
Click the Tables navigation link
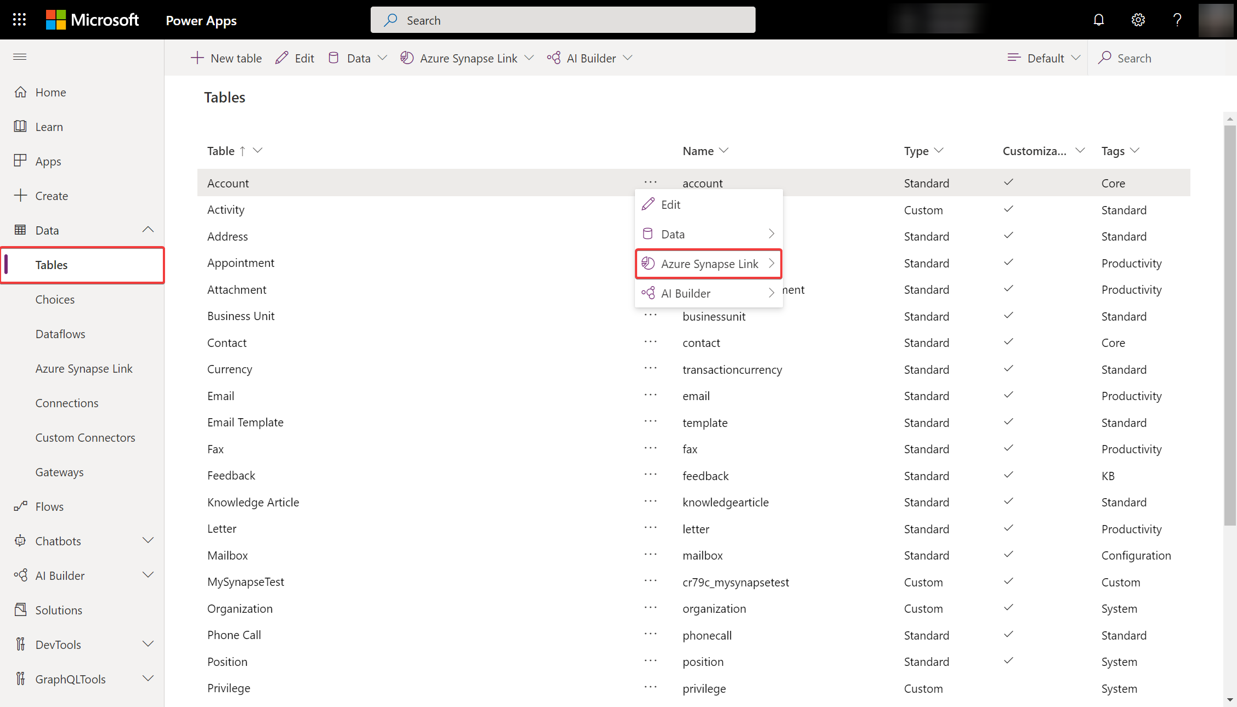pyautogui.click(x=51, y=265)
